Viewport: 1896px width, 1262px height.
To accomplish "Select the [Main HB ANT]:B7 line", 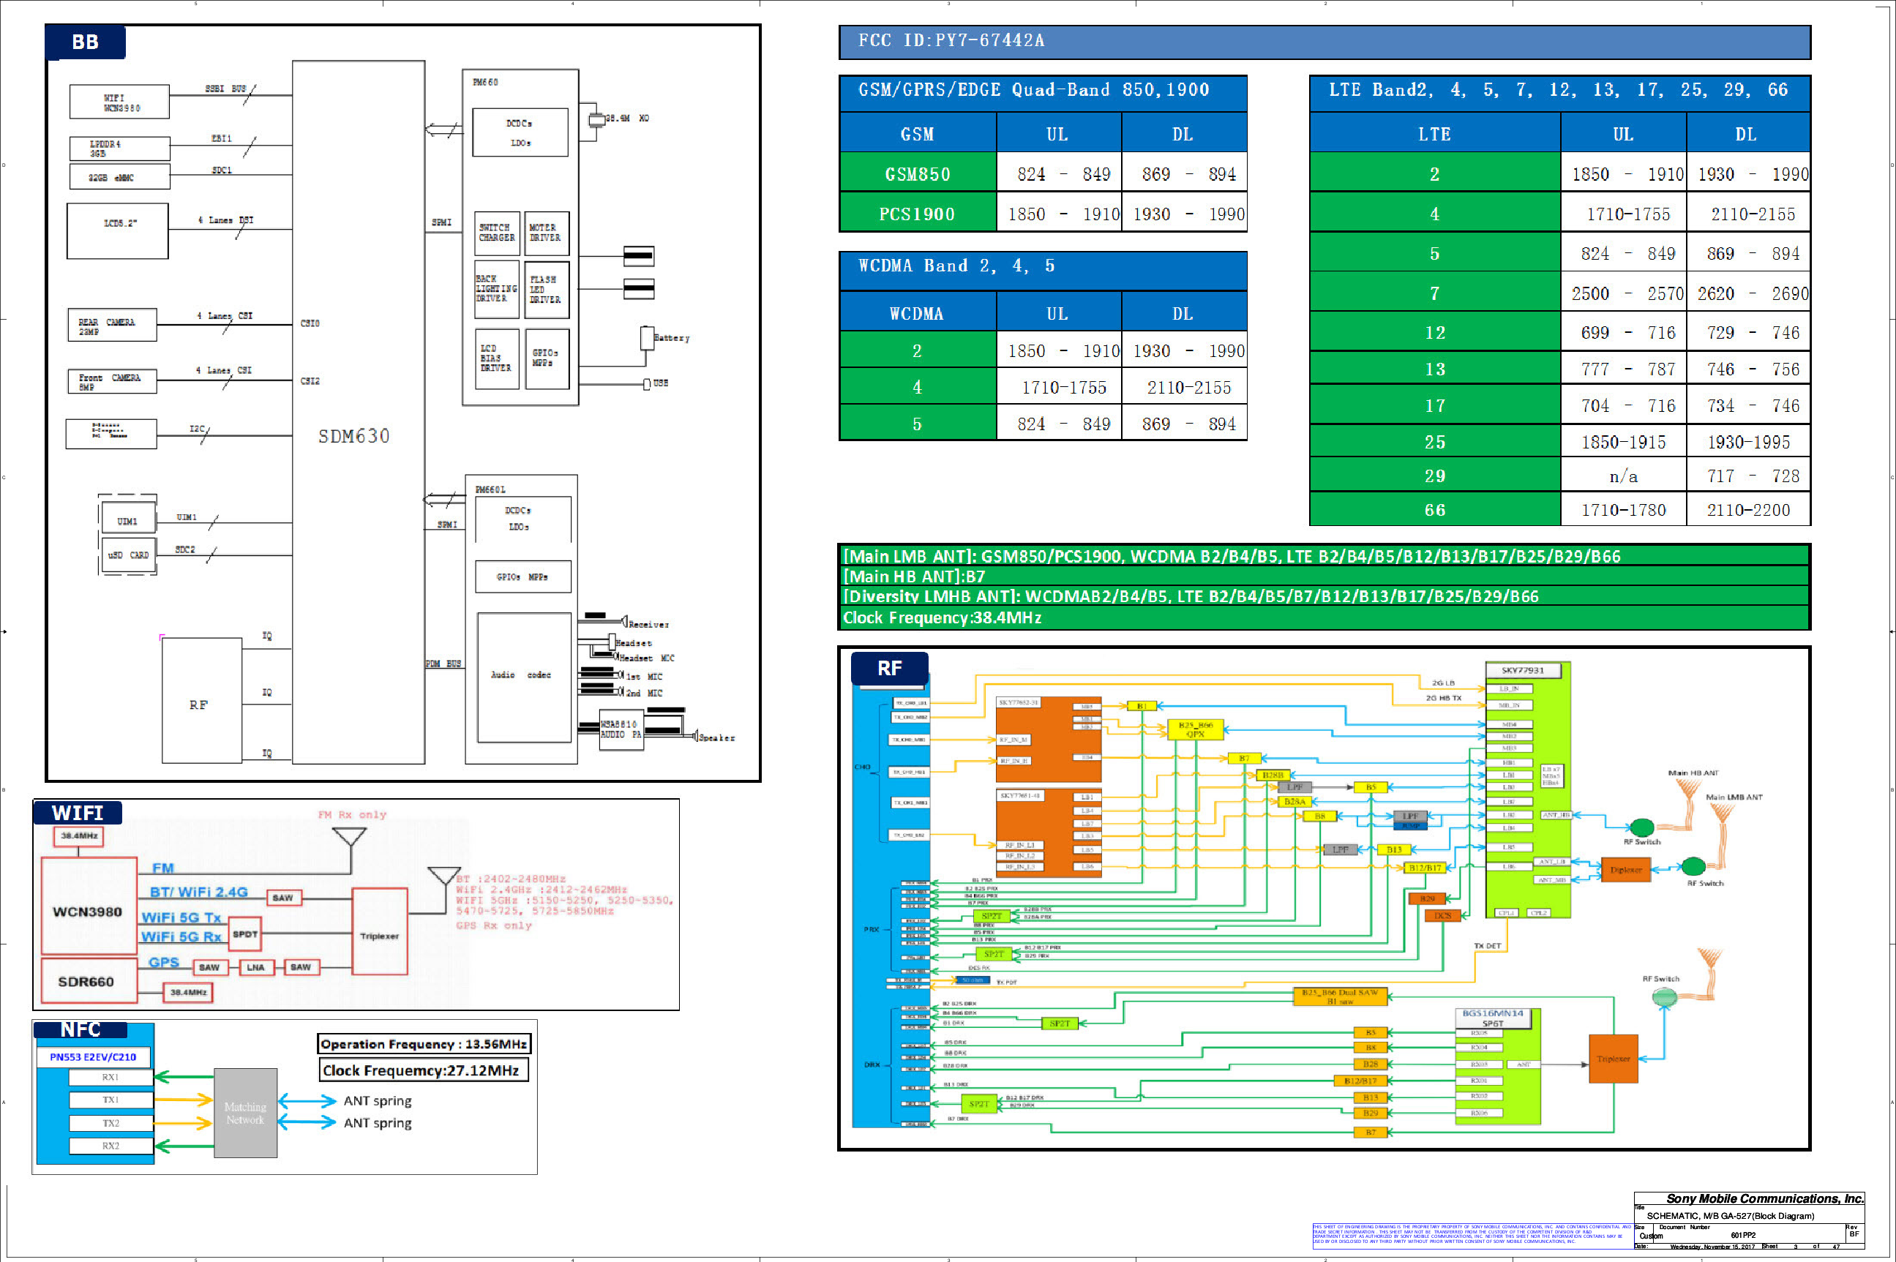I will click(1324, 576).
